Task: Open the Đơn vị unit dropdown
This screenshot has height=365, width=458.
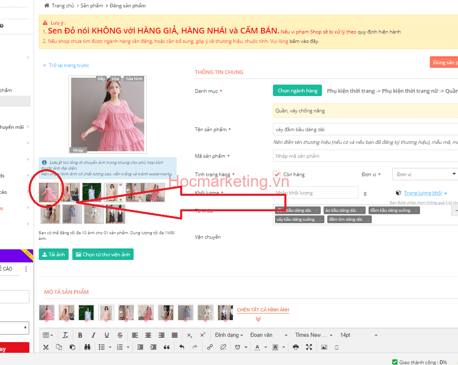Action: pos(425,175)
